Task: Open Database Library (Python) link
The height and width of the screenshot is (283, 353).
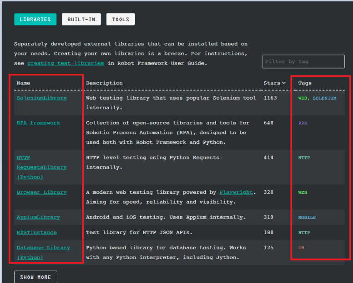Action: click(43, 248)
